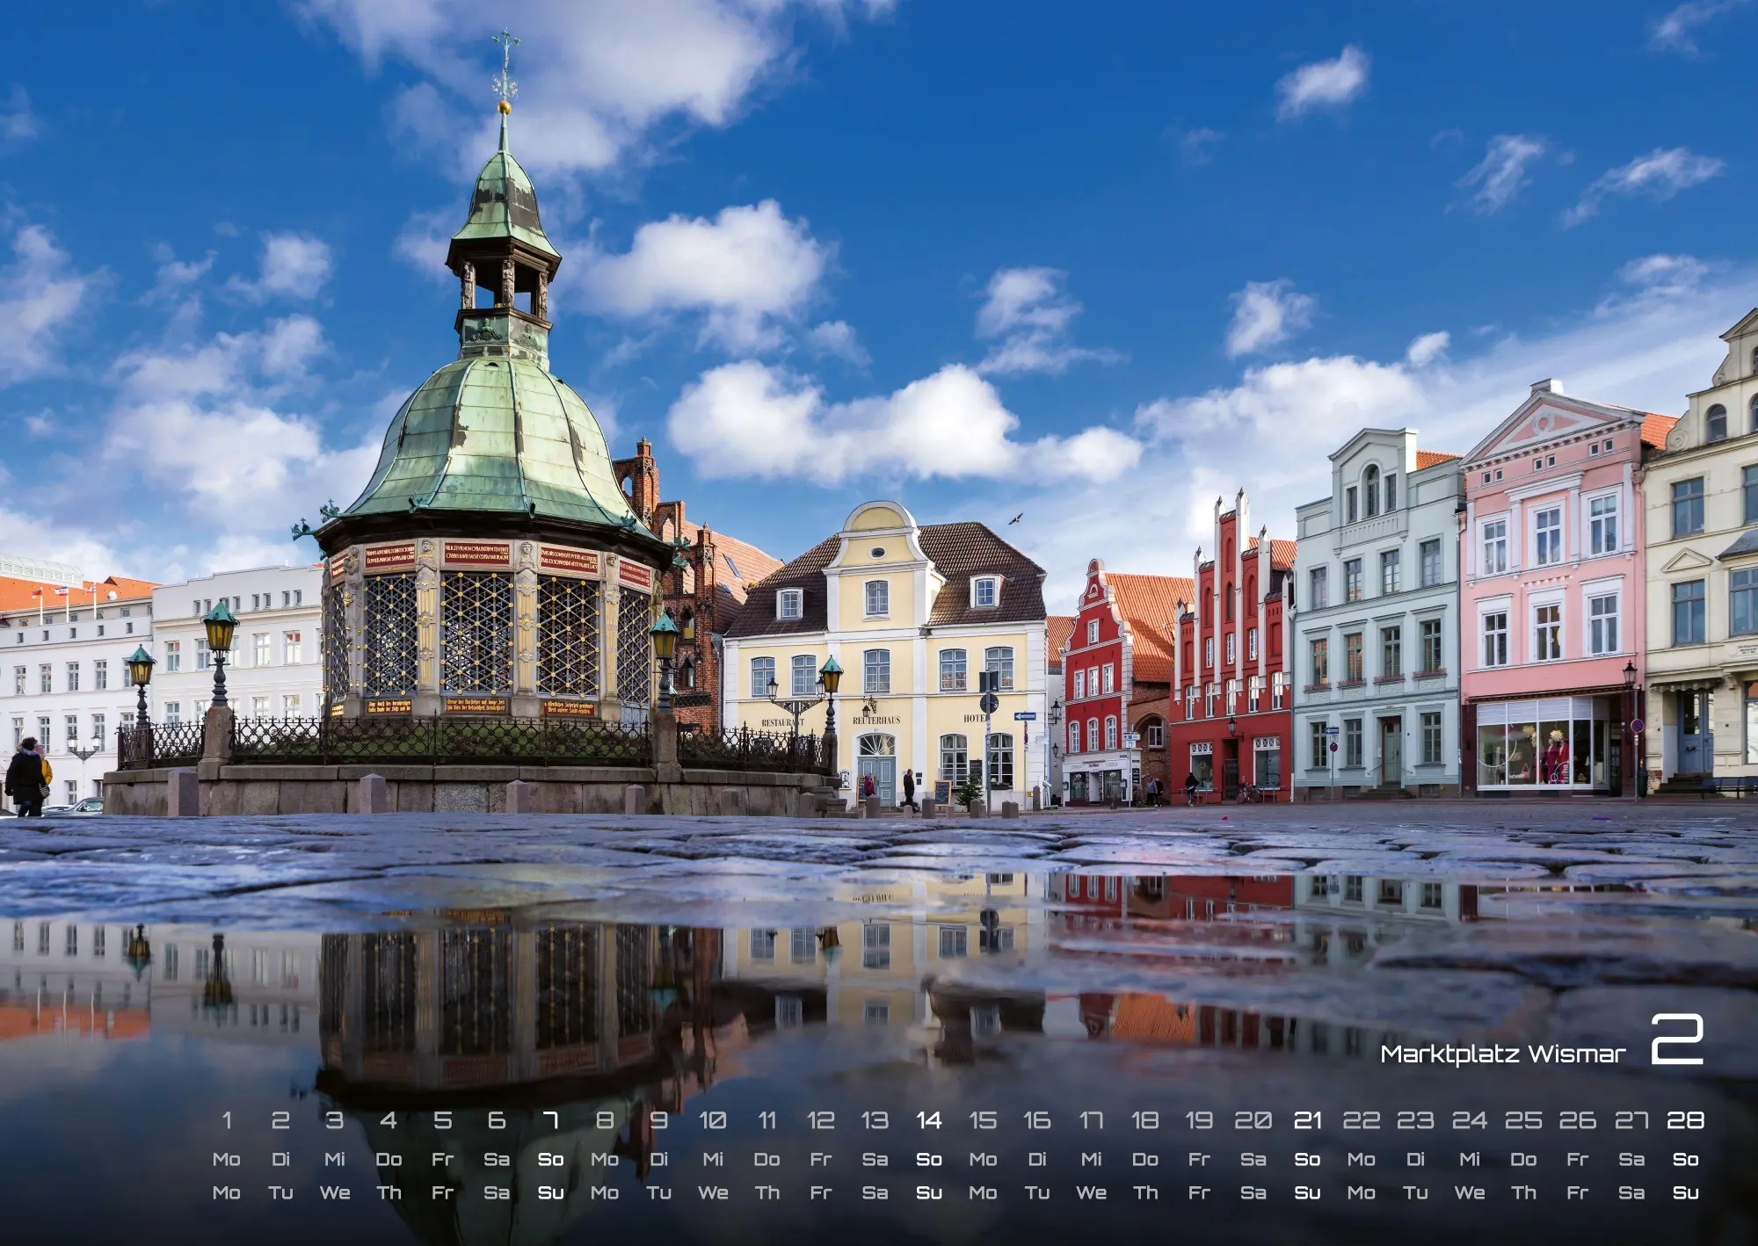Click the 'Su' label under date 28
Screen dimensions: 1758x1246
click(x=1685, y=1193)
